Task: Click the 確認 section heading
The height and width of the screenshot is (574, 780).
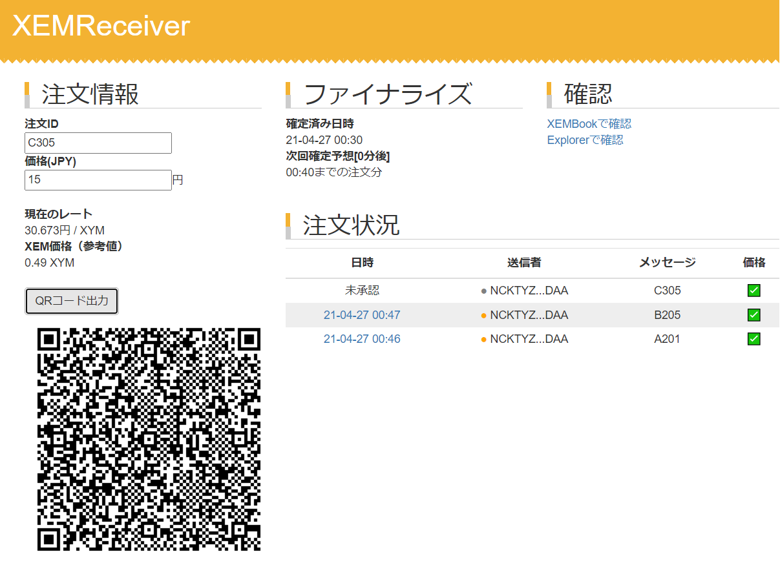Action: click(x=588, y=94)
